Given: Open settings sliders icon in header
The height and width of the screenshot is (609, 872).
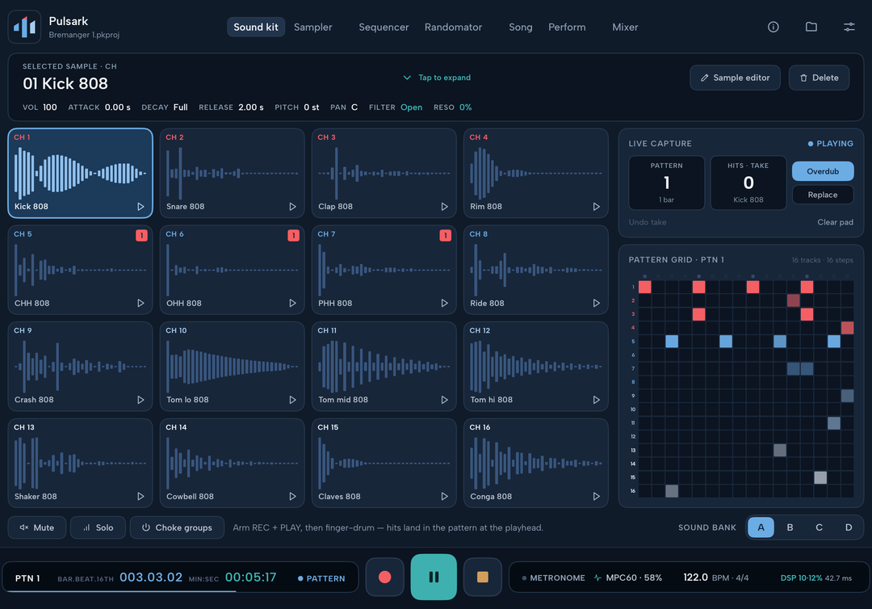Looking at the screenshot, I should coord(849,27).
